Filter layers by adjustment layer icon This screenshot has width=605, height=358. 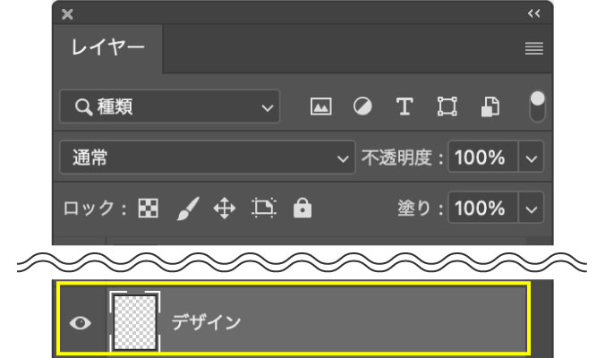coord(362,107)
